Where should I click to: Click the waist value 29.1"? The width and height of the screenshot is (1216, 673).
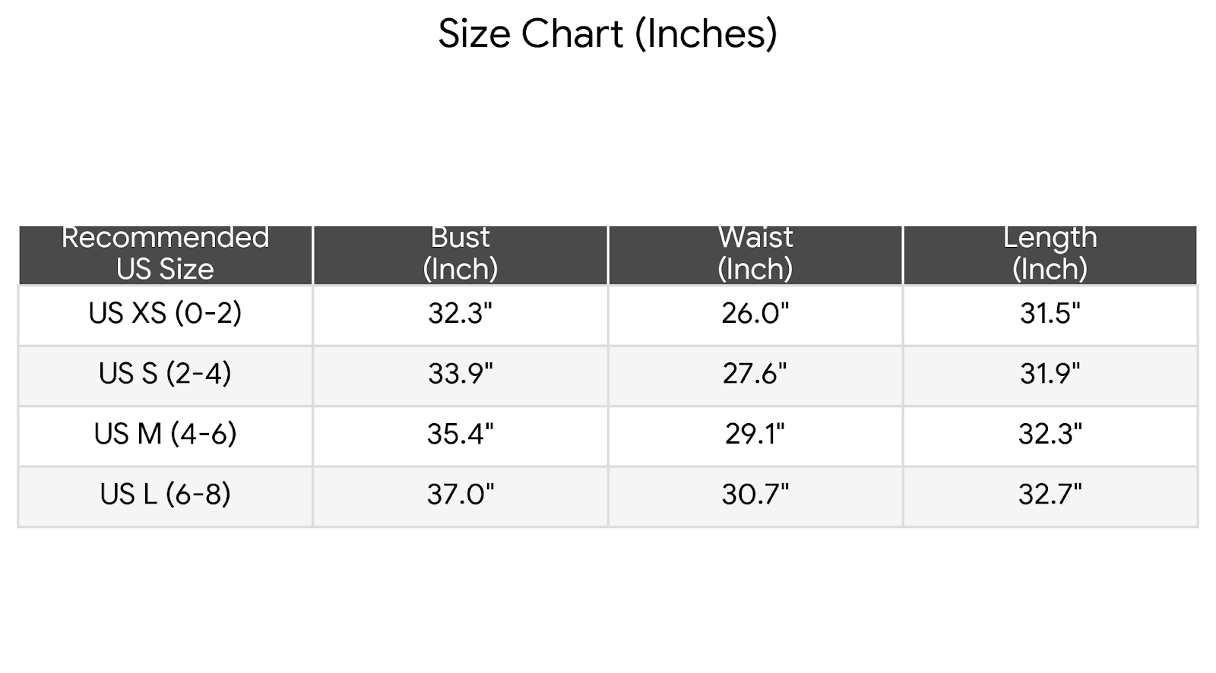[x=755, y=434]
